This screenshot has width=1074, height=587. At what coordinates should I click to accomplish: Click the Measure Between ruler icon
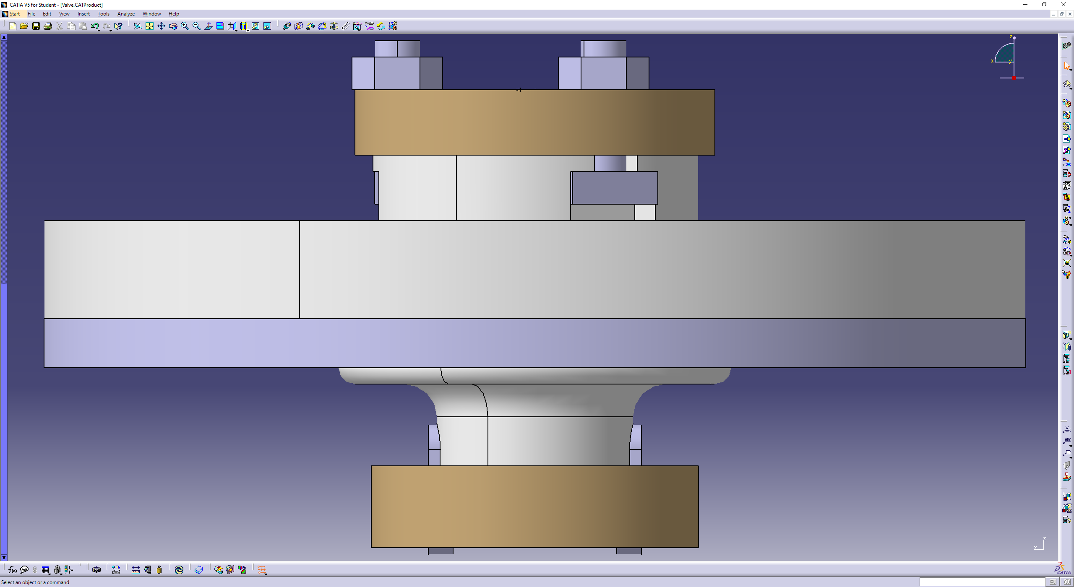coord(136,570)
